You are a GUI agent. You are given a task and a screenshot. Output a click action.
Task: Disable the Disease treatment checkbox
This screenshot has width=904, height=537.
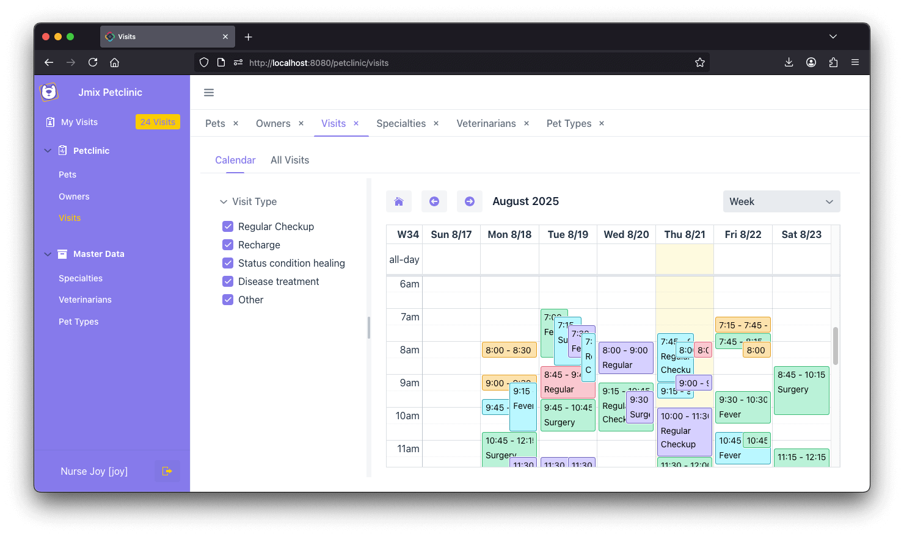coord(228,281)
